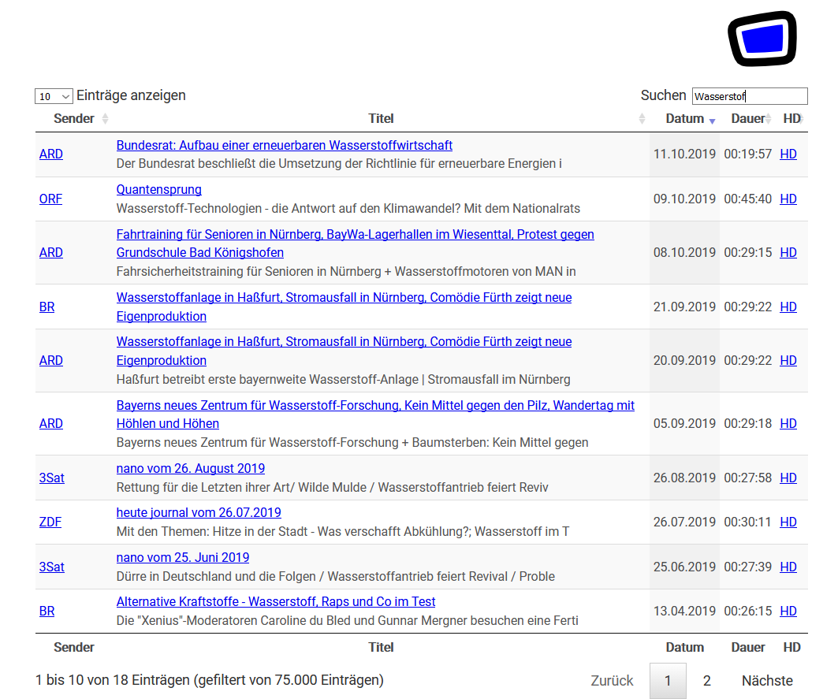Screen dimensions: 838x699
Task: Open the ORF sender link
Action: pyautogui.click(x=50, y=199)
